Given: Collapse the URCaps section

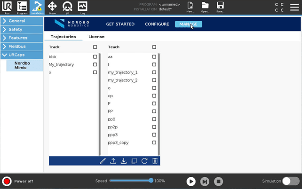Looking at the screenshot, I should click(x=22, y=55).
